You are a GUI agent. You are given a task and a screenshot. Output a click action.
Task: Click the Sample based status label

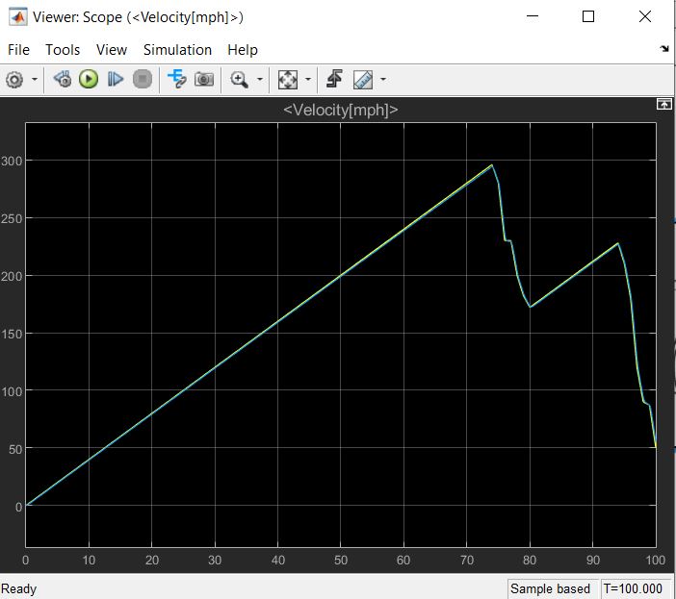[550, 588]
